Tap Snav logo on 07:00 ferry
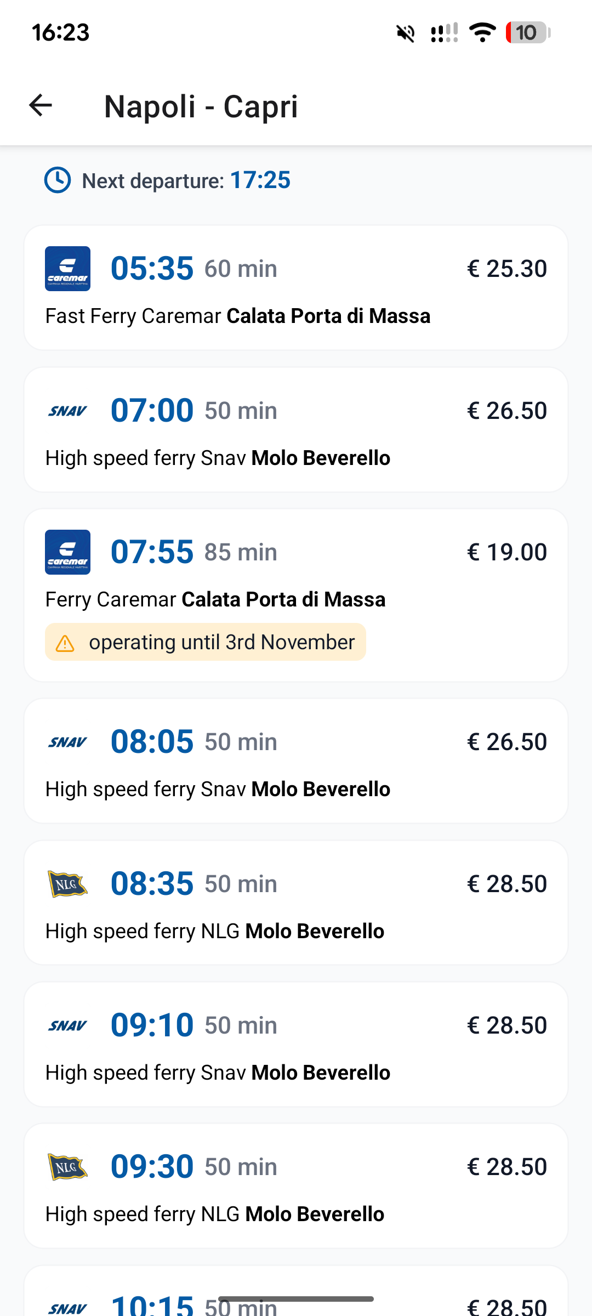 [x=67, y=411]
